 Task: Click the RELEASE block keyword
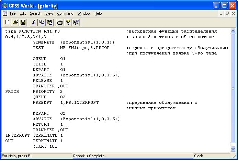[x=42, y=81]
